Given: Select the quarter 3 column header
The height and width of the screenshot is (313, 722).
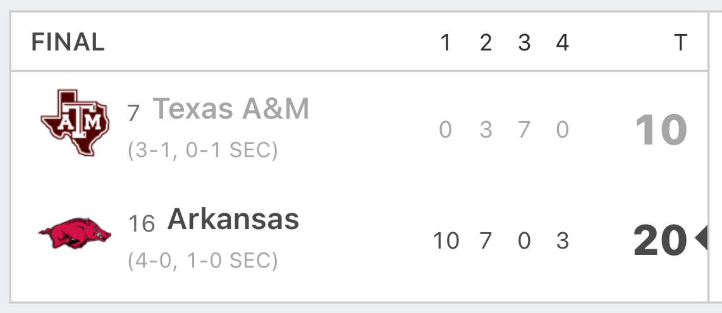Looking at the screenshot, I should [x=524, y=43].
